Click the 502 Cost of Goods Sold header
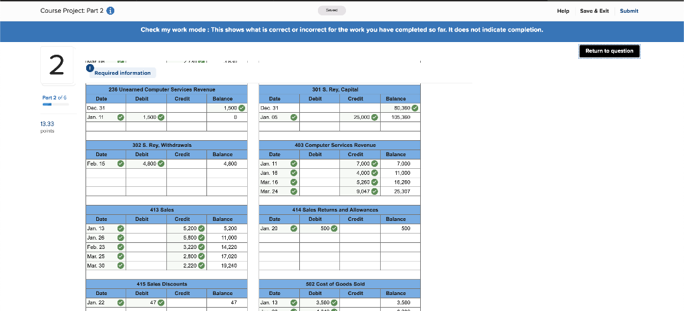The height and width of the screenshot is (311, 684). (340, 284)
